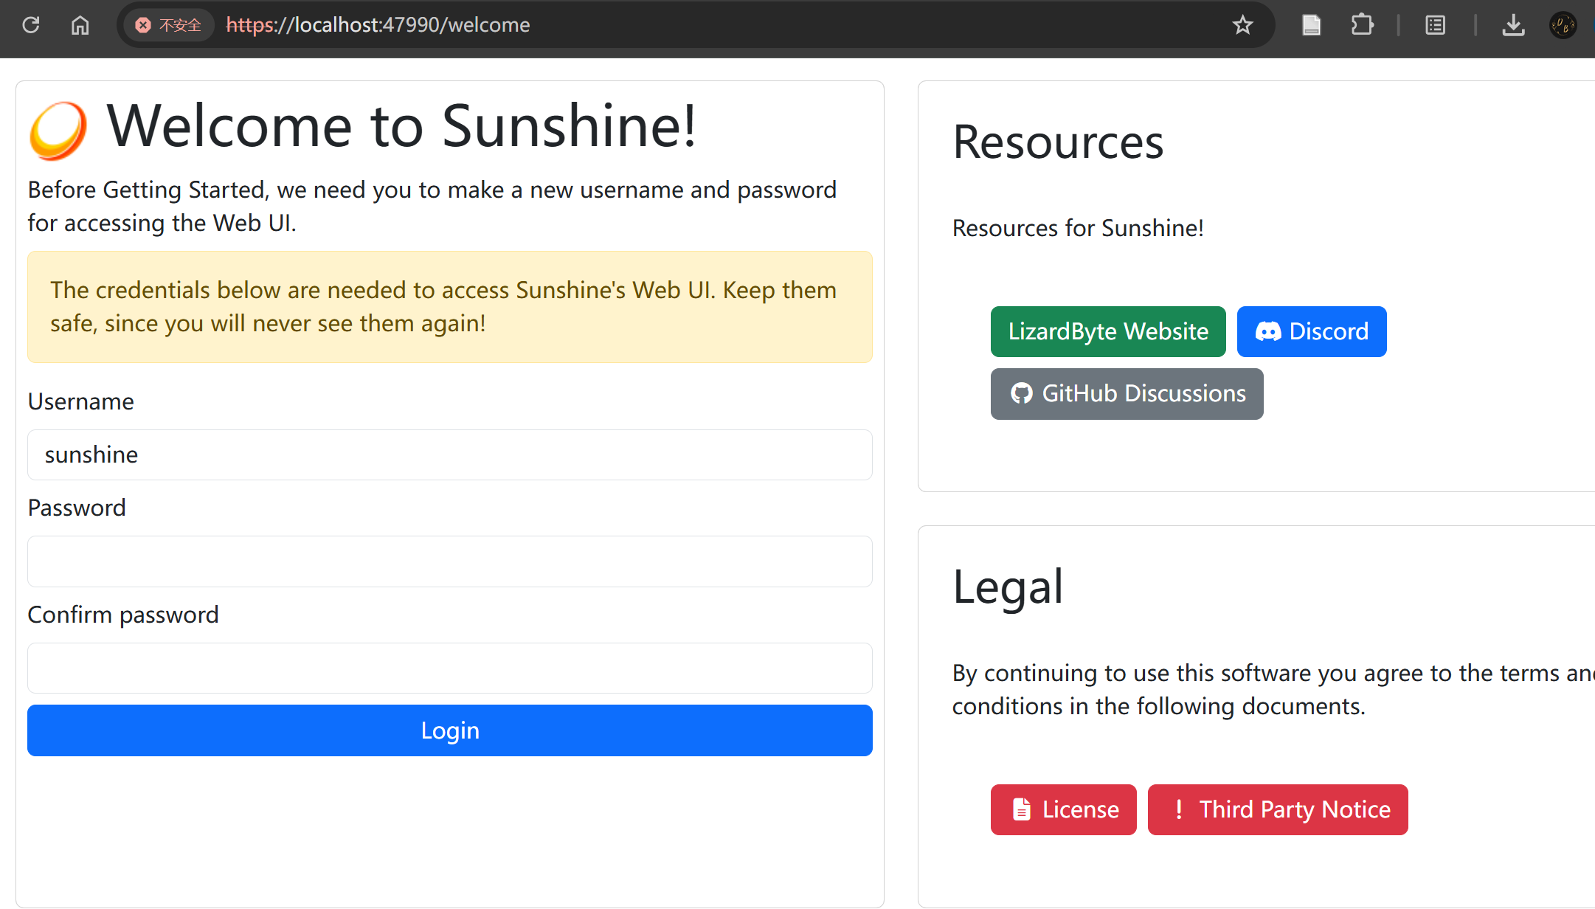Click the browser reload icon
Viewport: 1595px width, 909px height.
pos(31,25)
